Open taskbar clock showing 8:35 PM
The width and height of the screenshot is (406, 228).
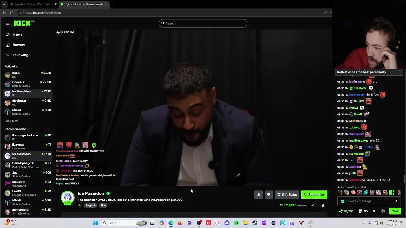tap(392, 223)
